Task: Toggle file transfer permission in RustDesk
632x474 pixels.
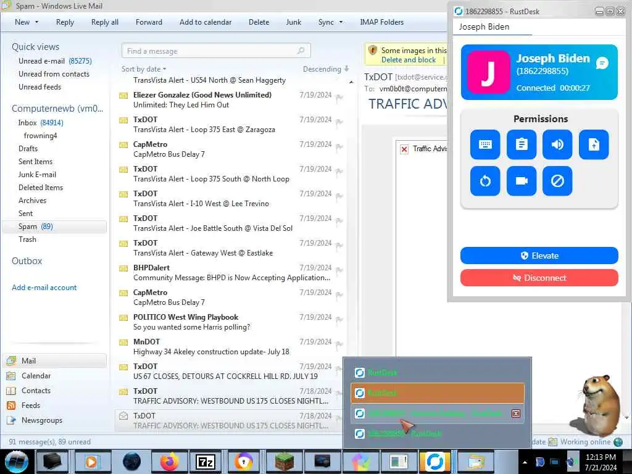Action: [594, 144]
